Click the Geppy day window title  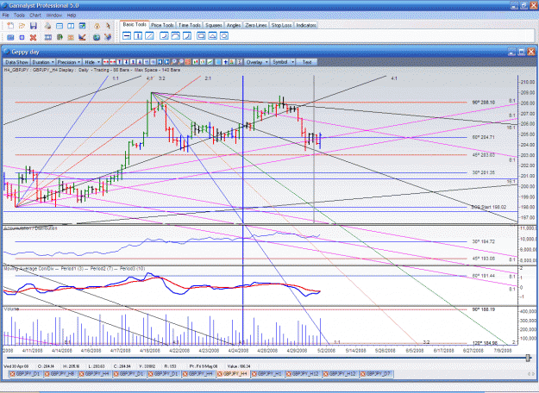pos(25,52)
